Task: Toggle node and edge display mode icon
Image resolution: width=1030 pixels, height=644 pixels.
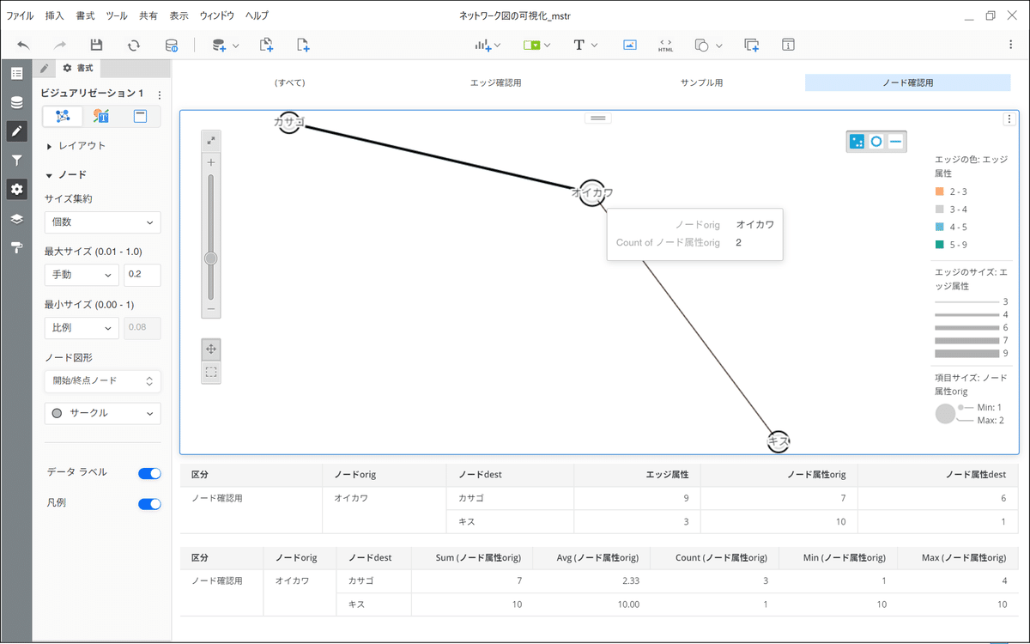Action: point(857,142)
